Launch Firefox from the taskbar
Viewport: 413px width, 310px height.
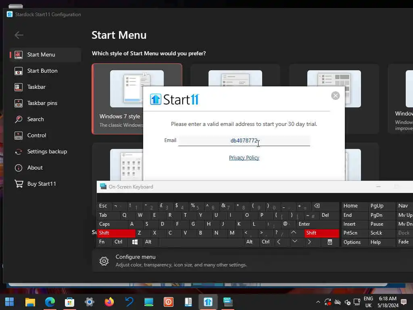point(109,302)
